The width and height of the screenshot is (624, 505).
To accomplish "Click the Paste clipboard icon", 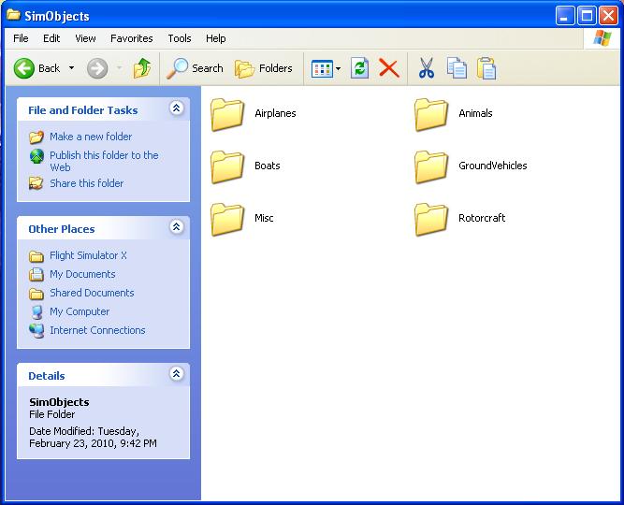I will pyautogui.click(x=486, y=68).
